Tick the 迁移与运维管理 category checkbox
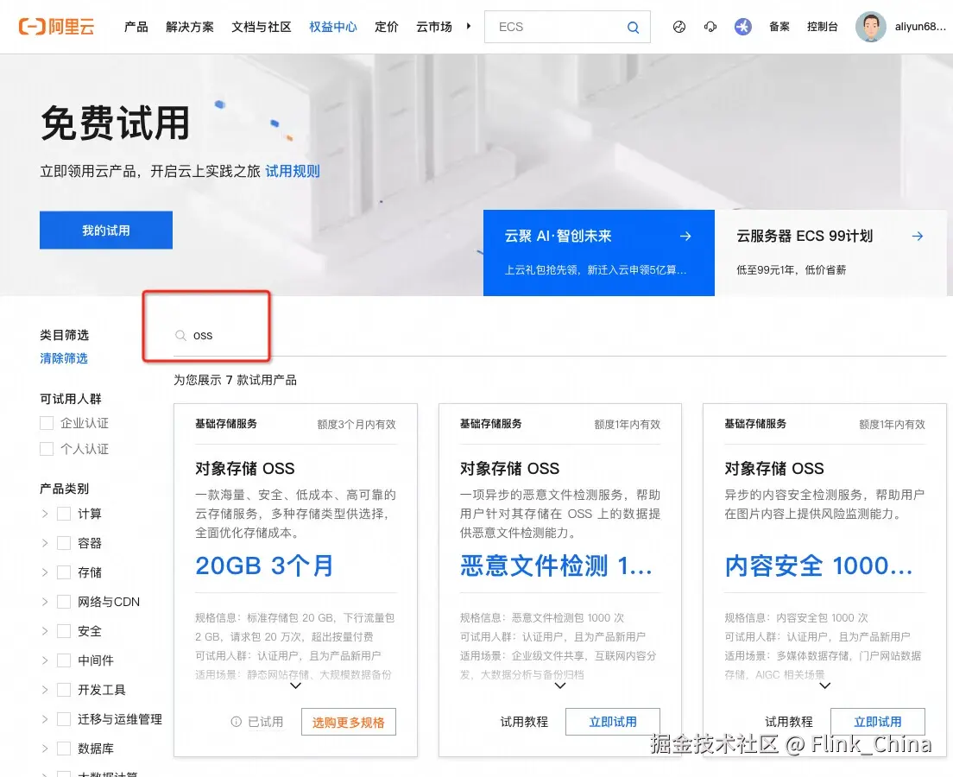 64,719
